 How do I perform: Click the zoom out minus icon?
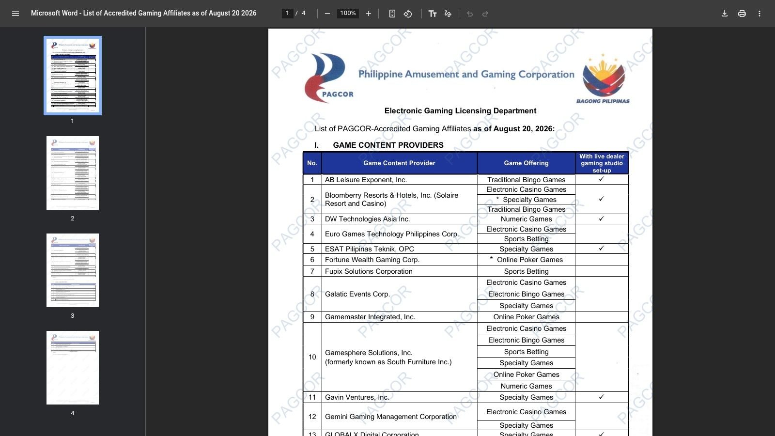click(327, 14)
